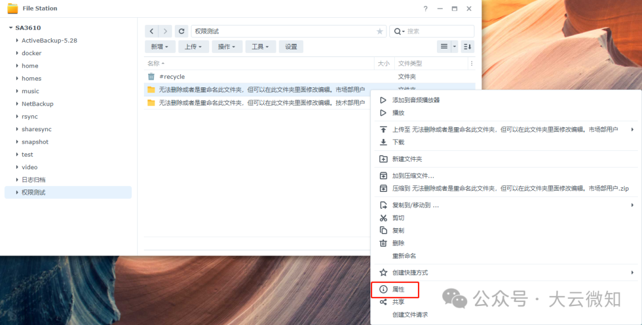The image size is (642, 325).
Task: Click scissors icon for 剪切
Action: (383, 218)
